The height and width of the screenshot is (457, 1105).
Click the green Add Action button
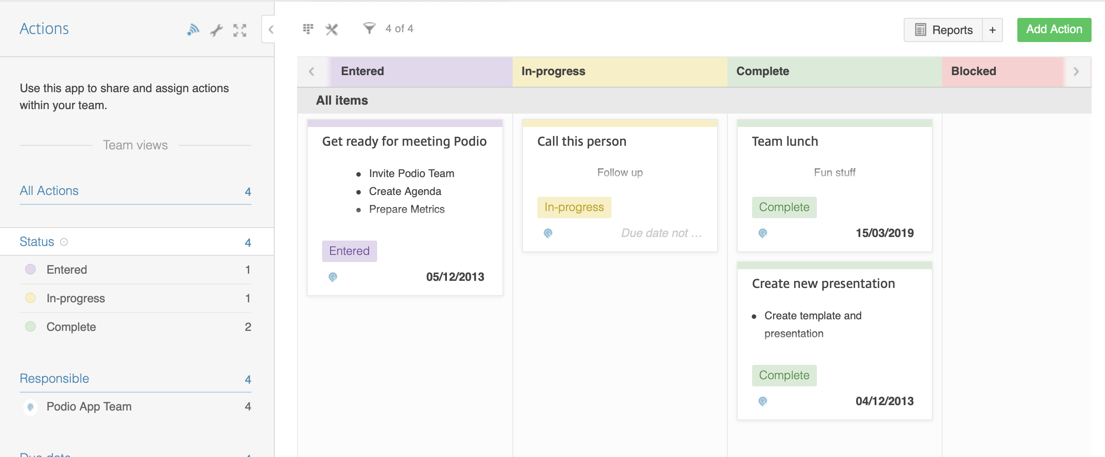point(1054,30)
